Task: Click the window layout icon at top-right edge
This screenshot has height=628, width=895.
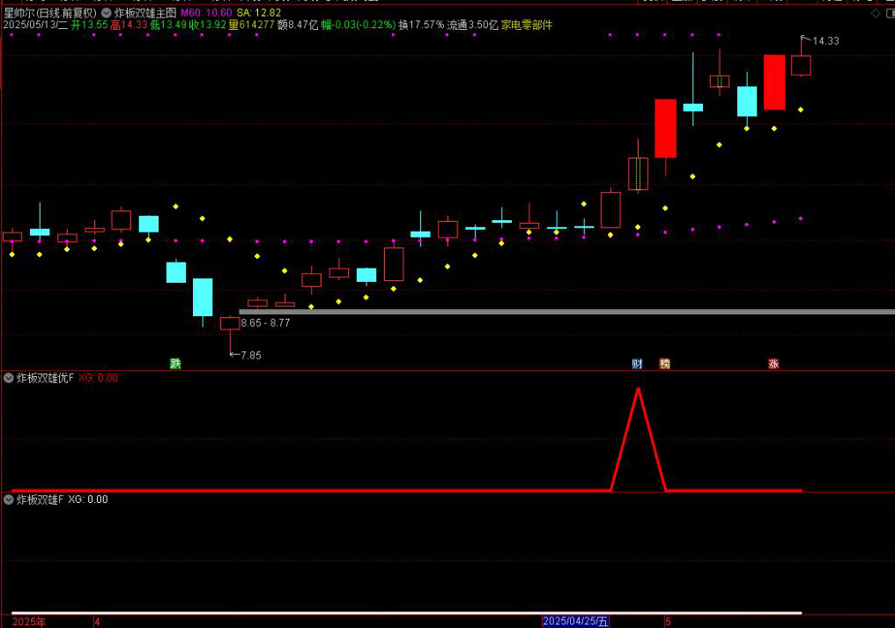Action: click(890, 13)
